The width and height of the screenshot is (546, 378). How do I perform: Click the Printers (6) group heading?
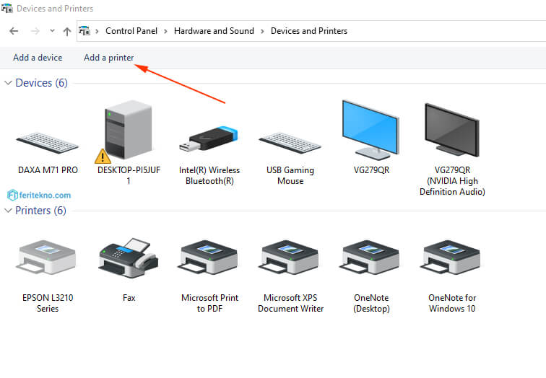point(40,211)
